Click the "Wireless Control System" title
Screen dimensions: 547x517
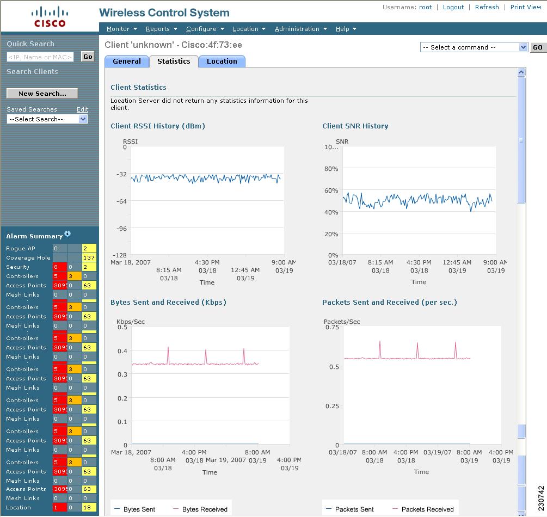(x=164, y=13)
